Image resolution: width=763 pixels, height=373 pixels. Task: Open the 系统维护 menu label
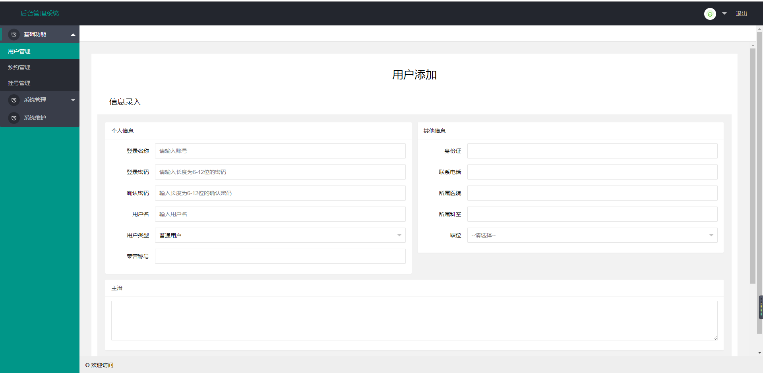pos(35,118)
